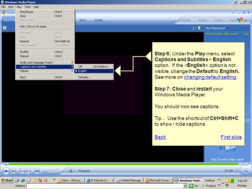Click the green info system tray icon
Image resolution: width=252 pixels, height=189 pixels.
tap(232, 181)
